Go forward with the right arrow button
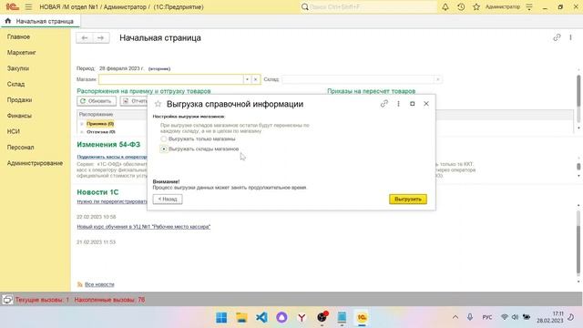This screenshot has width=583, height=328. [x=101, y=38]
